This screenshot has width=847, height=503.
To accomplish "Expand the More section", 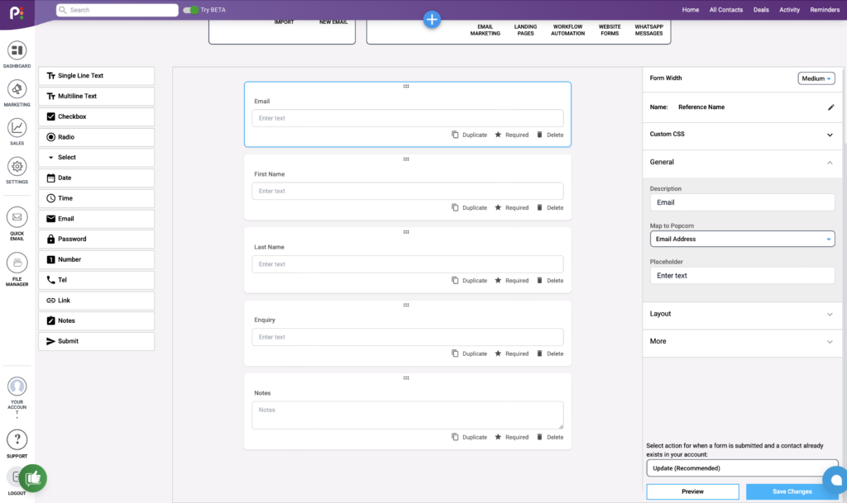I will point(742,341).
